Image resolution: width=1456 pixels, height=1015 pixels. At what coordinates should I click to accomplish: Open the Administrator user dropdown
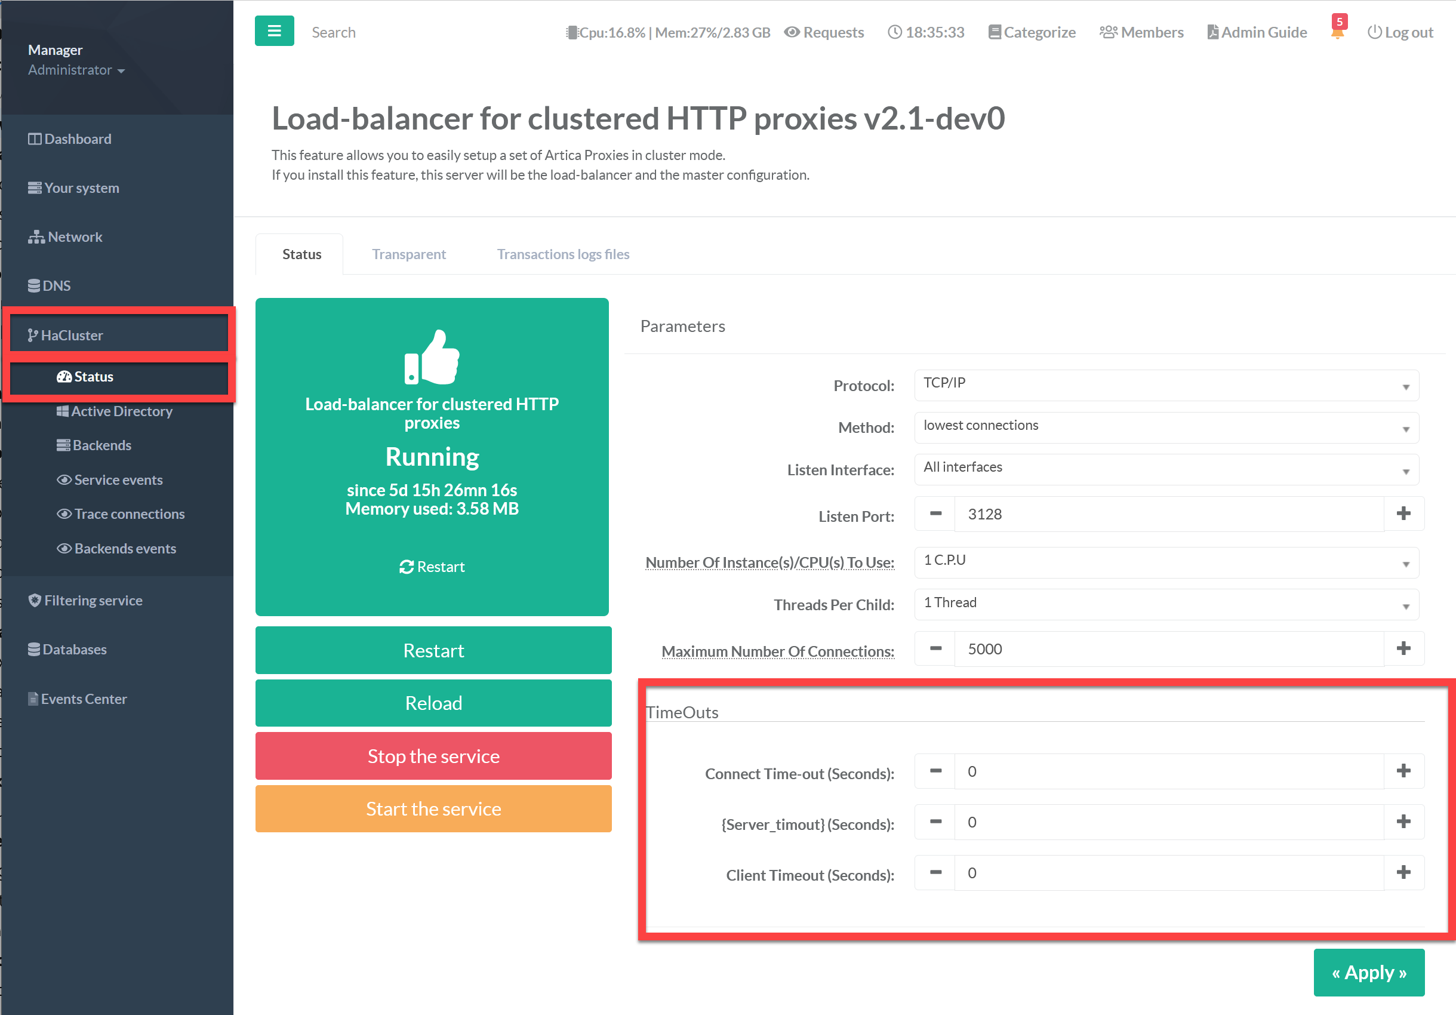tap(76, 70)
